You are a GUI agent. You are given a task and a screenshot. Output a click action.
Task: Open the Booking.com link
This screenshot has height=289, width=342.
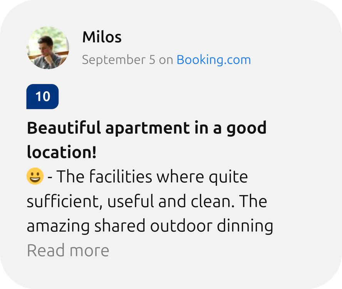click(214, 60)
